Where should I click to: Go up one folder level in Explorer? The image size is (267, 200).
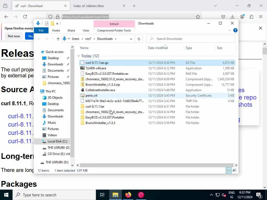click(x=58, y=39)
